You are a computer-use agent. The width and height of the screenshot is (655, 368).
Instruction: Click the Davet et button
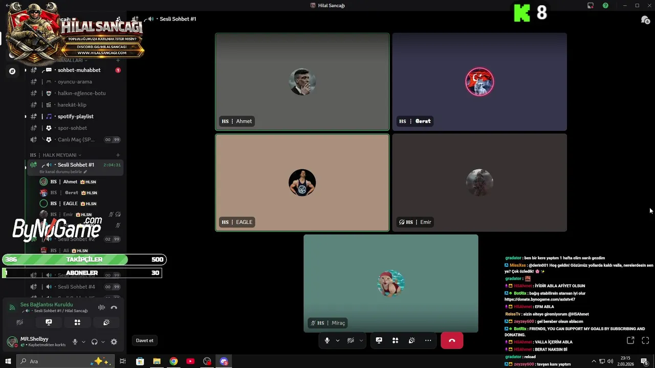145,340
